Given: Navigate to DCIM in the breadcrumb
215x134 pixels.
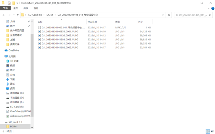Looking at the screenshot, I should (49, 15).
